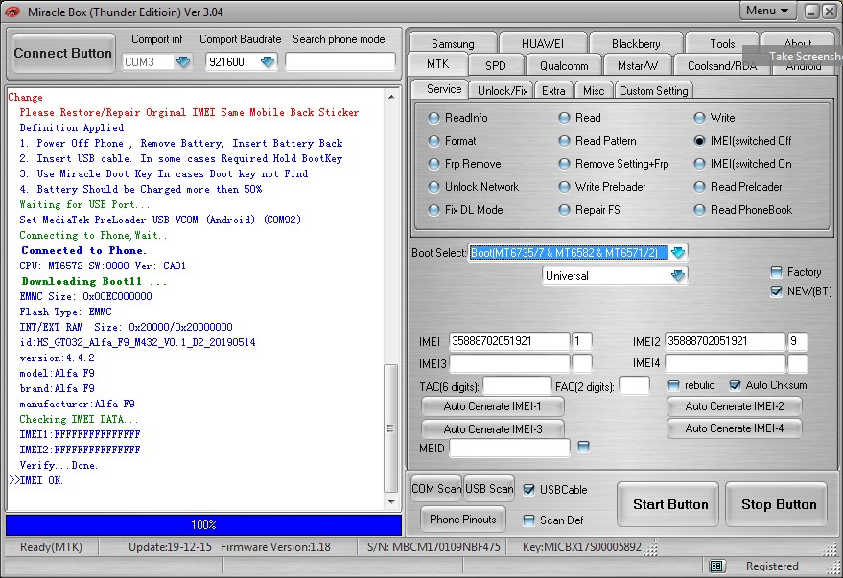The width and height of the screenshot is (843, 578).
Task: Click Auto Cenerate IMEI-4 button
Action: [x=734, y=428]
